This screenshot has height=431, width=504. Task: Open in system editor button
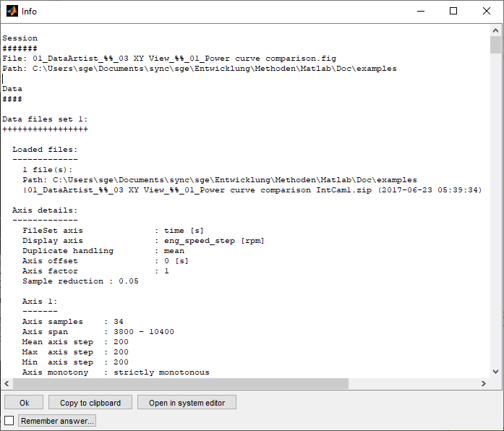pos(187,402)
